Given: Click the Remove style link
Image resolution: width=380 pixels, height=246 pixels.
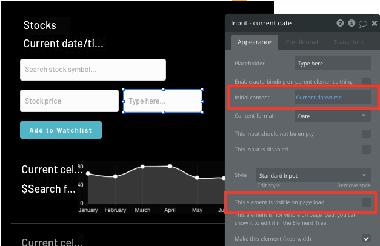Looking at the screenshot, I should click(354, 185).
